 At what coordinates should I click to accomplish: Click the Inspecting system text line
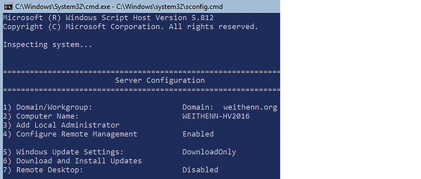click(x=48, y=44)
